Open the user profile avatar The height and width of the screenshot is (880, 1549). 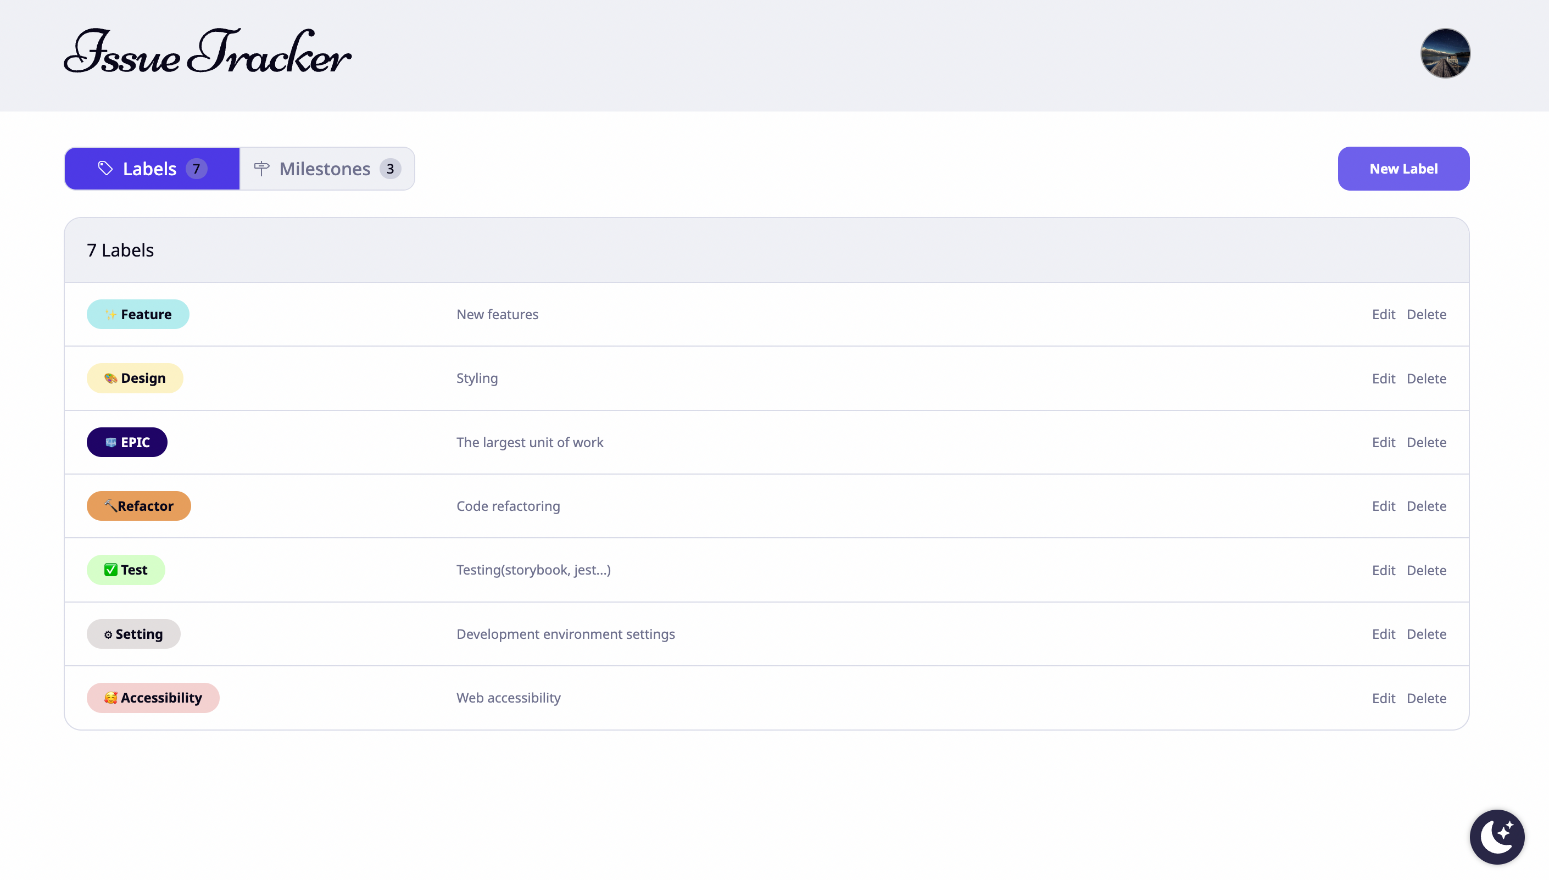1445,53
